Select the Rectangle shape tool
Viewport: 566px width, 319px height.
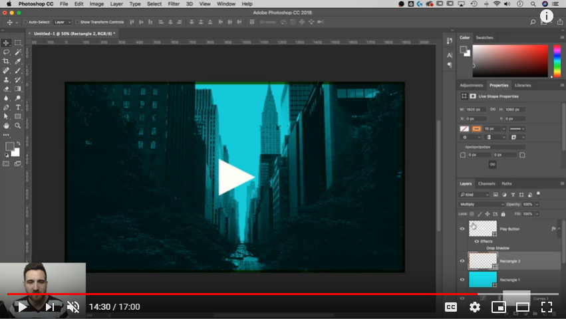click(x=18, y=116)
